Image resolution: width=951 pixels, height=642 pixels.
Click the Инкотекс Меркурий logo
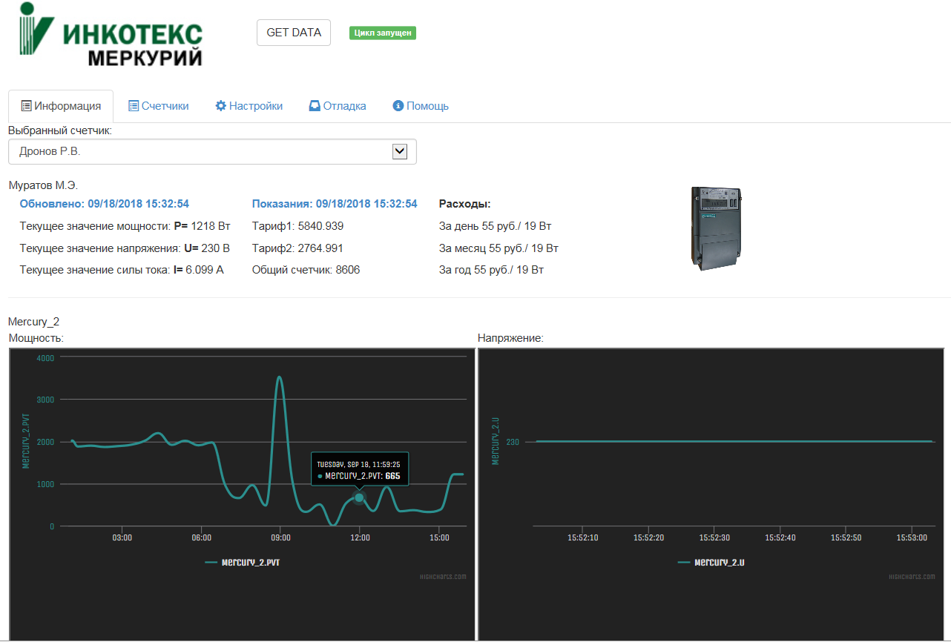[x=111, y=35]
